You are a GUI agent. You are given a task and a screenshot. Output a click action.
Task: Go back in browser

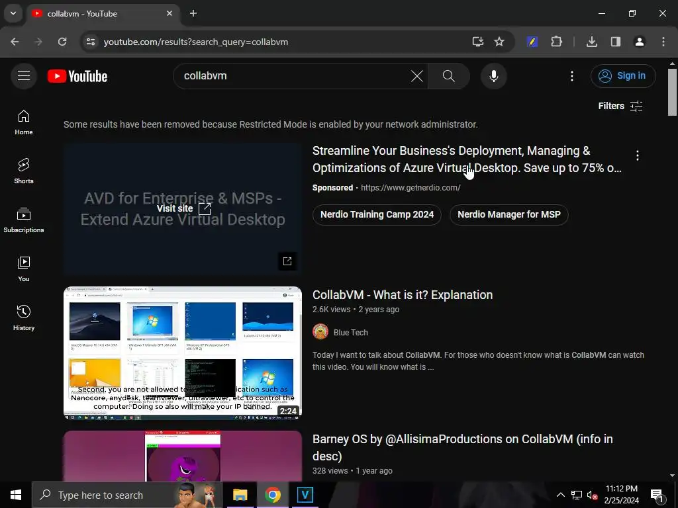(15, 42)
